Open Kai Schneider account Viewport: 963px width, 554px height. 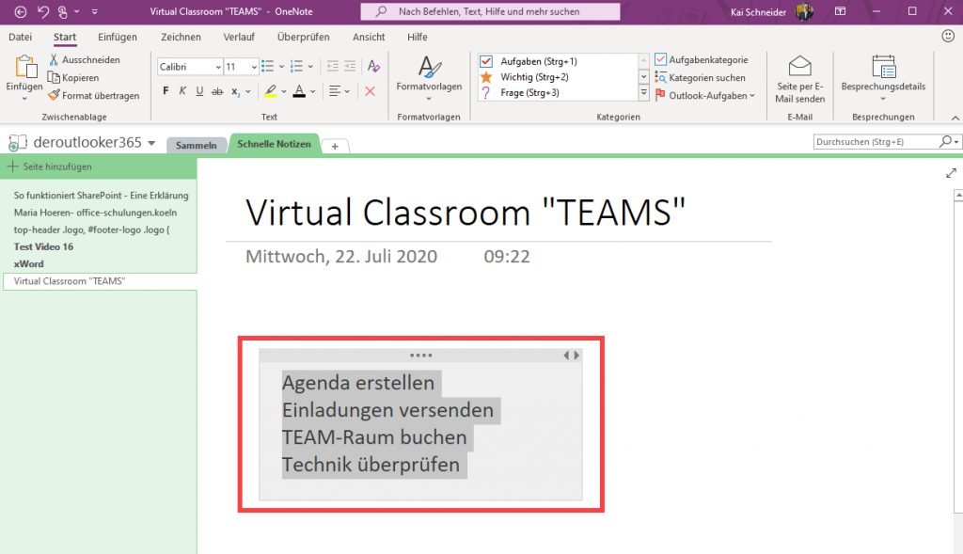(x=771, y=11)
